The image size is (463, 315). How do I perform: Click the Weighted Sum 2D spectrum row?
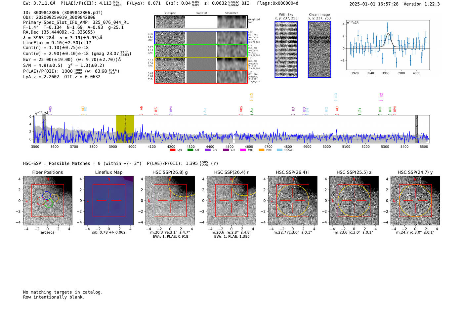click(201, 22)
